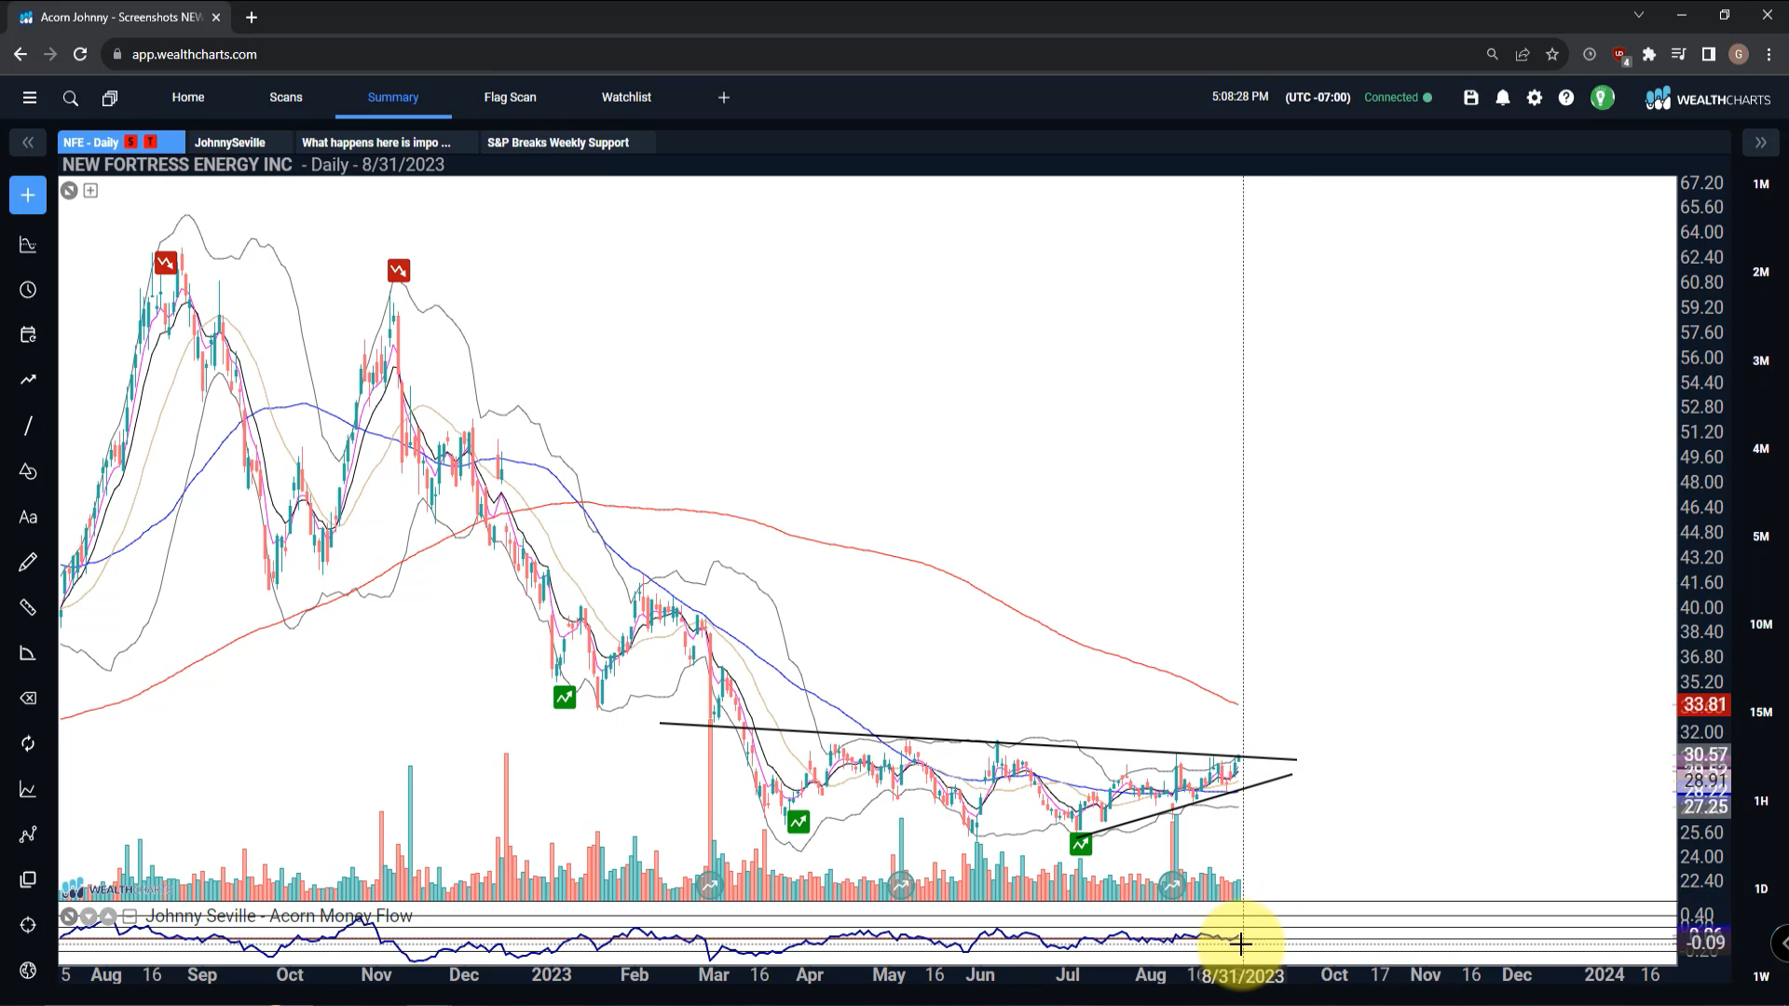Switch timeframe to 1H
This screenshot has height=1006, width=1789.
(x=1761, y=801)
